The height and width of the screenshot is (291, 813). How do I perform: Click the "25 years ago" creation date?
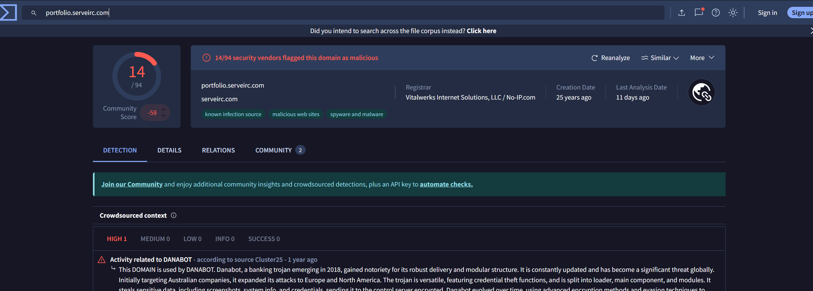[574, 97]
